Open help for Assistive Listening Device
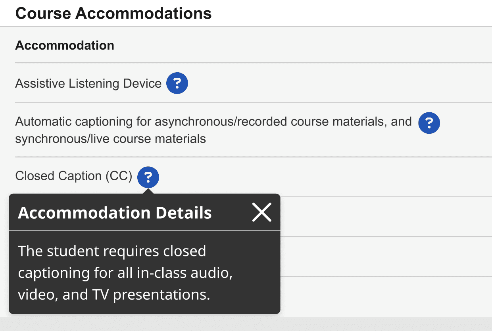The image size is (492, 331). [177, 83]
